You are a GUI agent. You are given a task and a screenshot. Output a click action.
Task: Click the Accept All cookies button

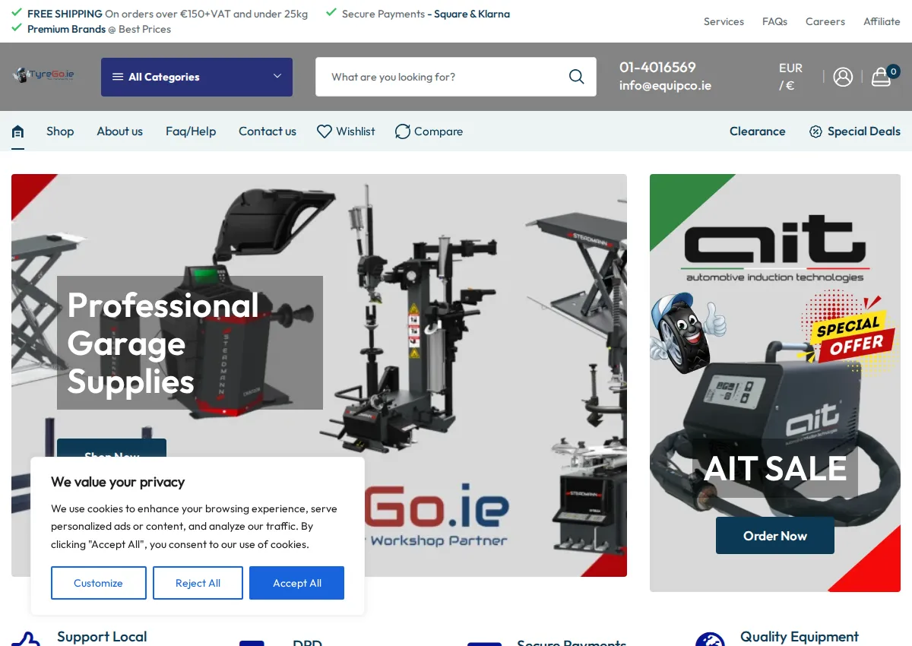pos(296,583)
